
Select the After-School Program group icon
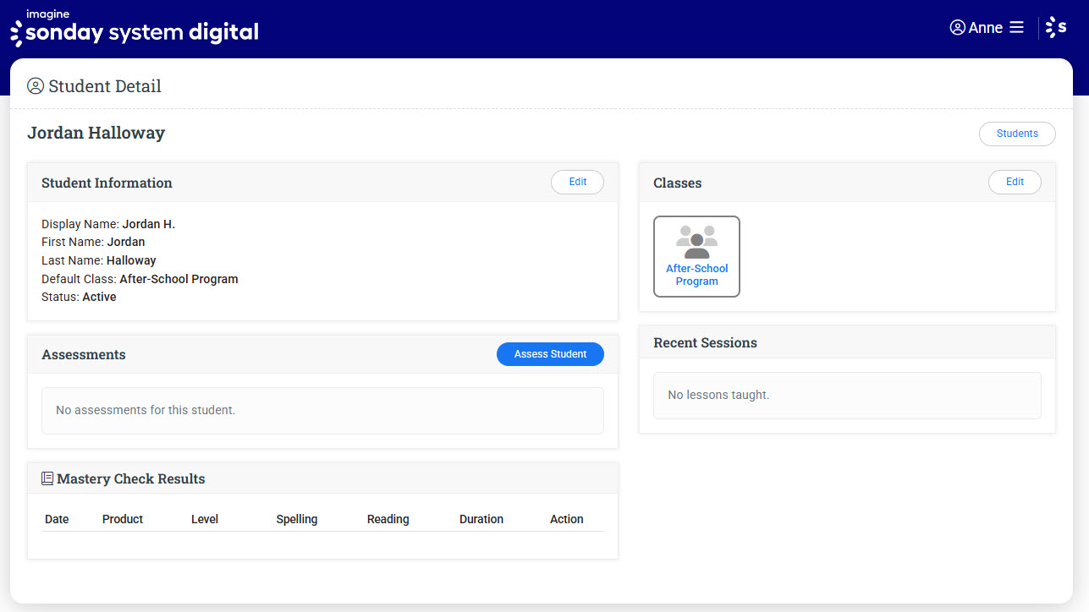coord(696,243)
